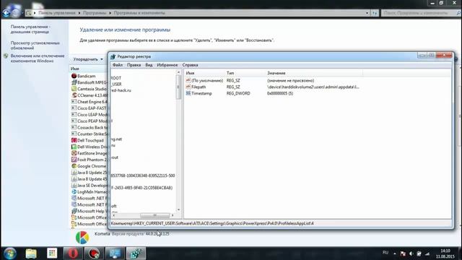
Task: Open the Справка menu in Registry Editor
Action: 190,65
